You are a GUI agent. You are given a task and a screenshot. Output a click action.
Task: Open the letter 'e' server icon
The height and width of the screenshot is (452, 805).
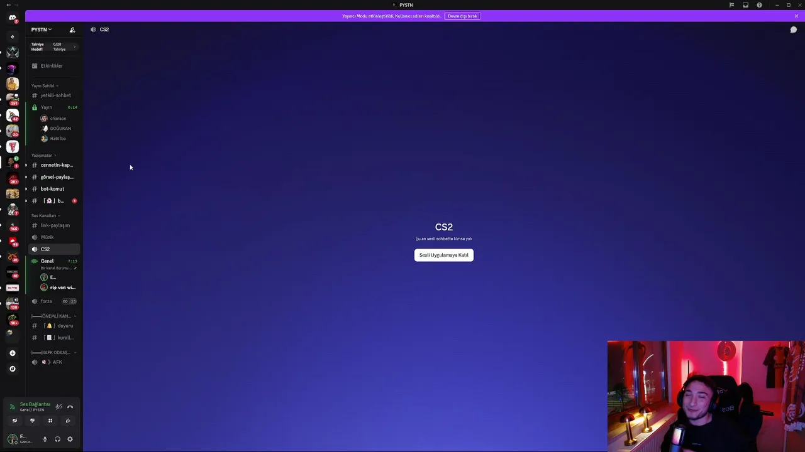13,36
